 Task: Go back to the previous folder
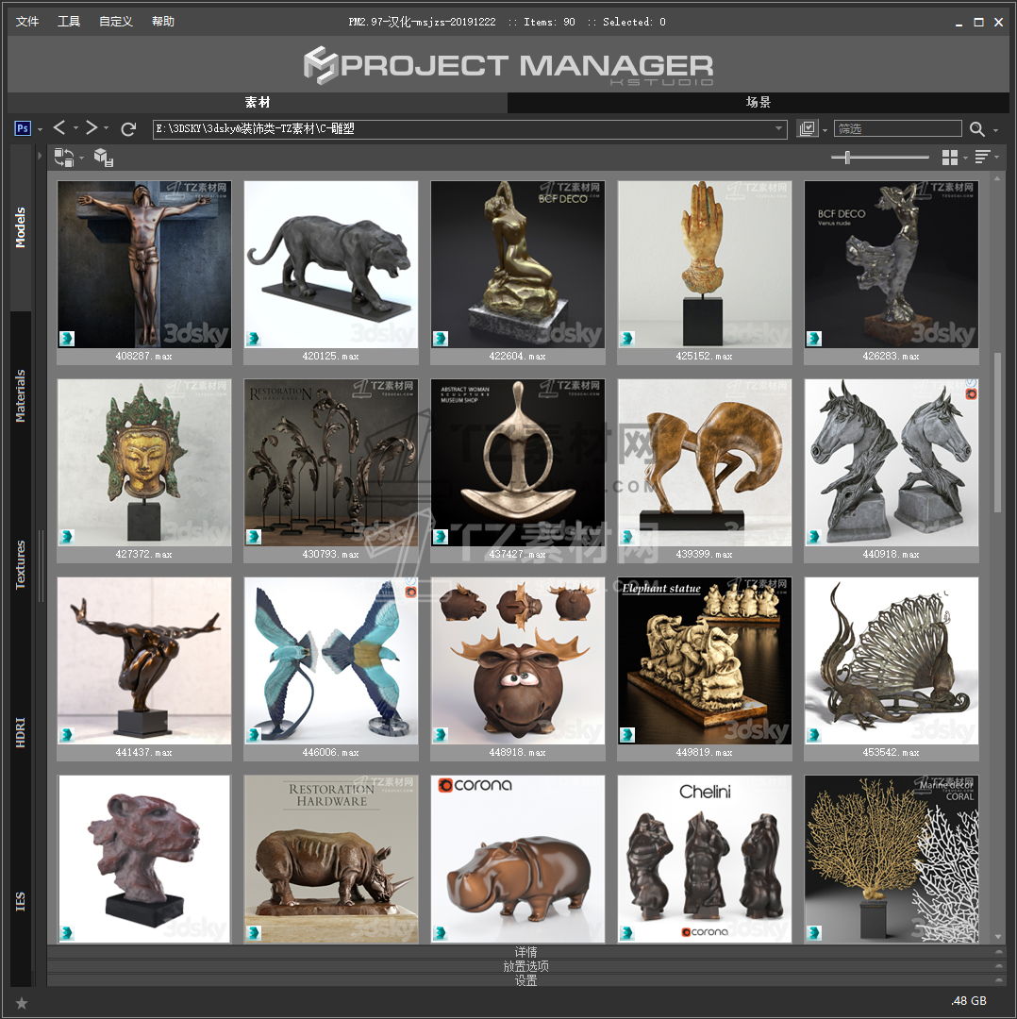(x=59, y=128)
